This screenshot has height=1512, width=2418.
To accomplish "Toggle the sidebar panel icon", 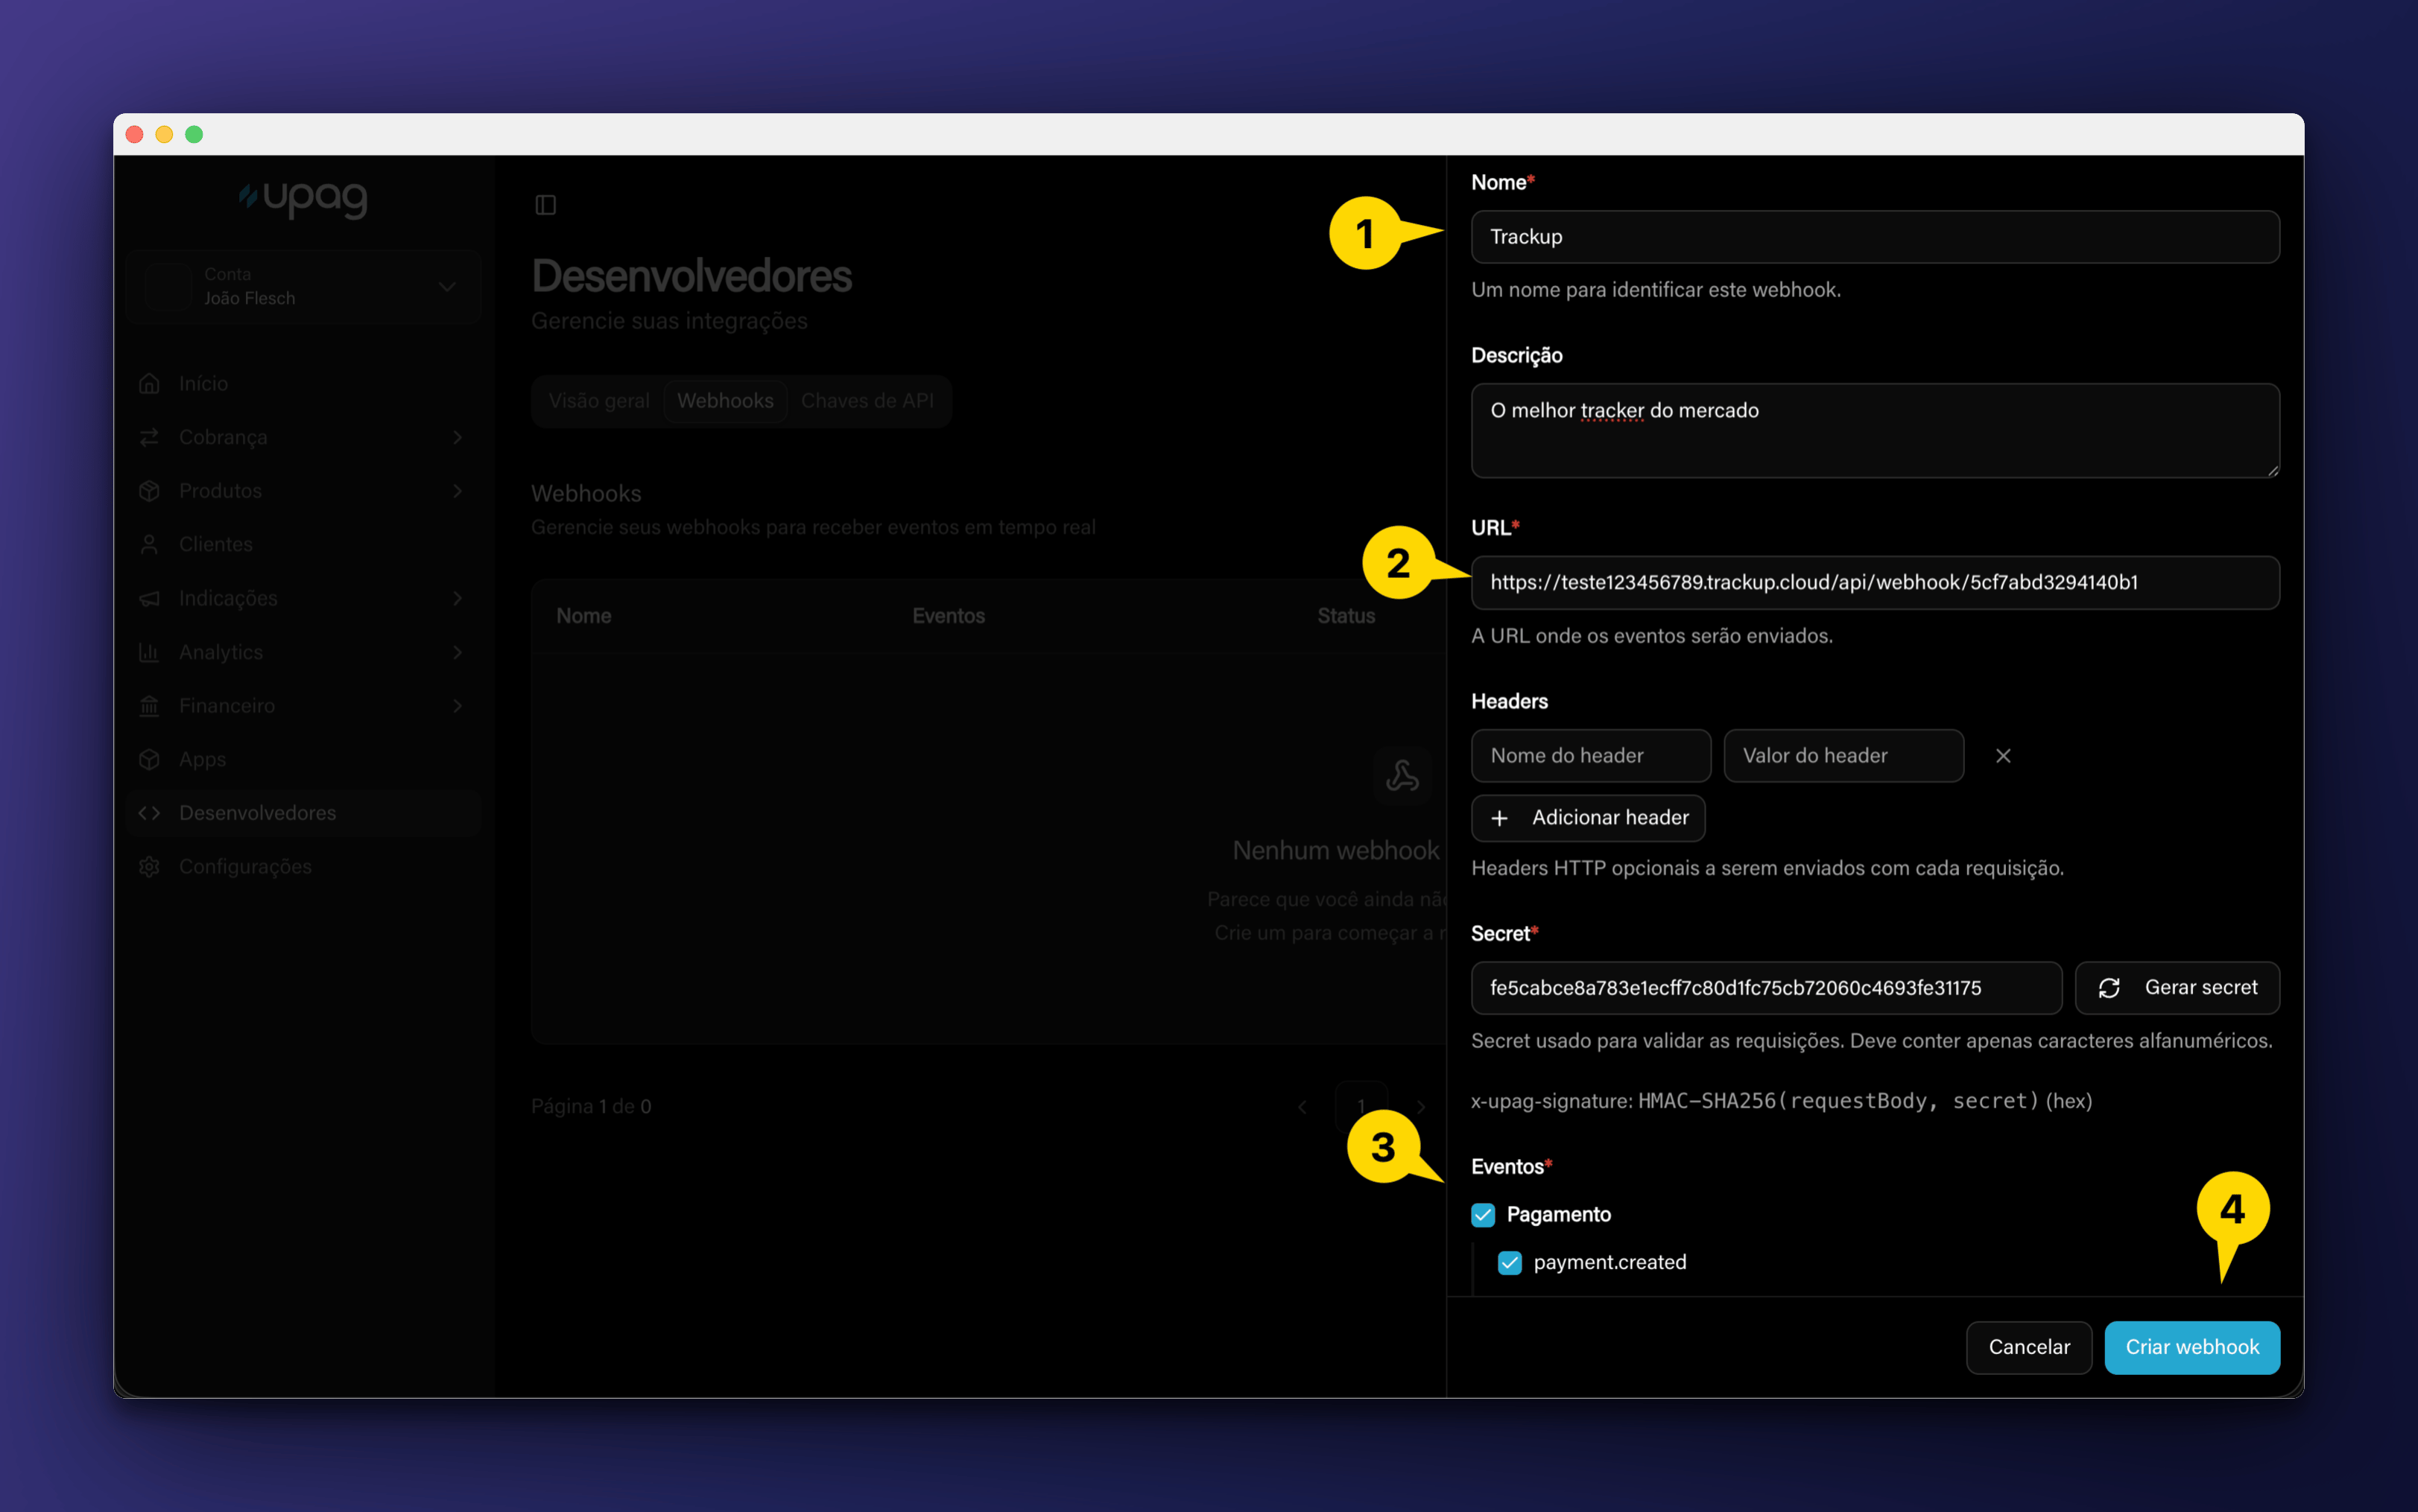I will pos(545,205).
